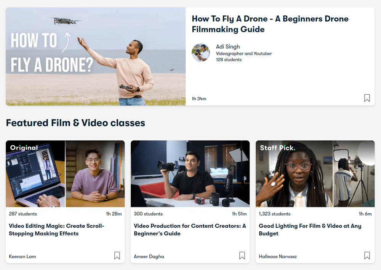
Task: View Keenan Lam's teacher profile
Action: tap(22, 257)
